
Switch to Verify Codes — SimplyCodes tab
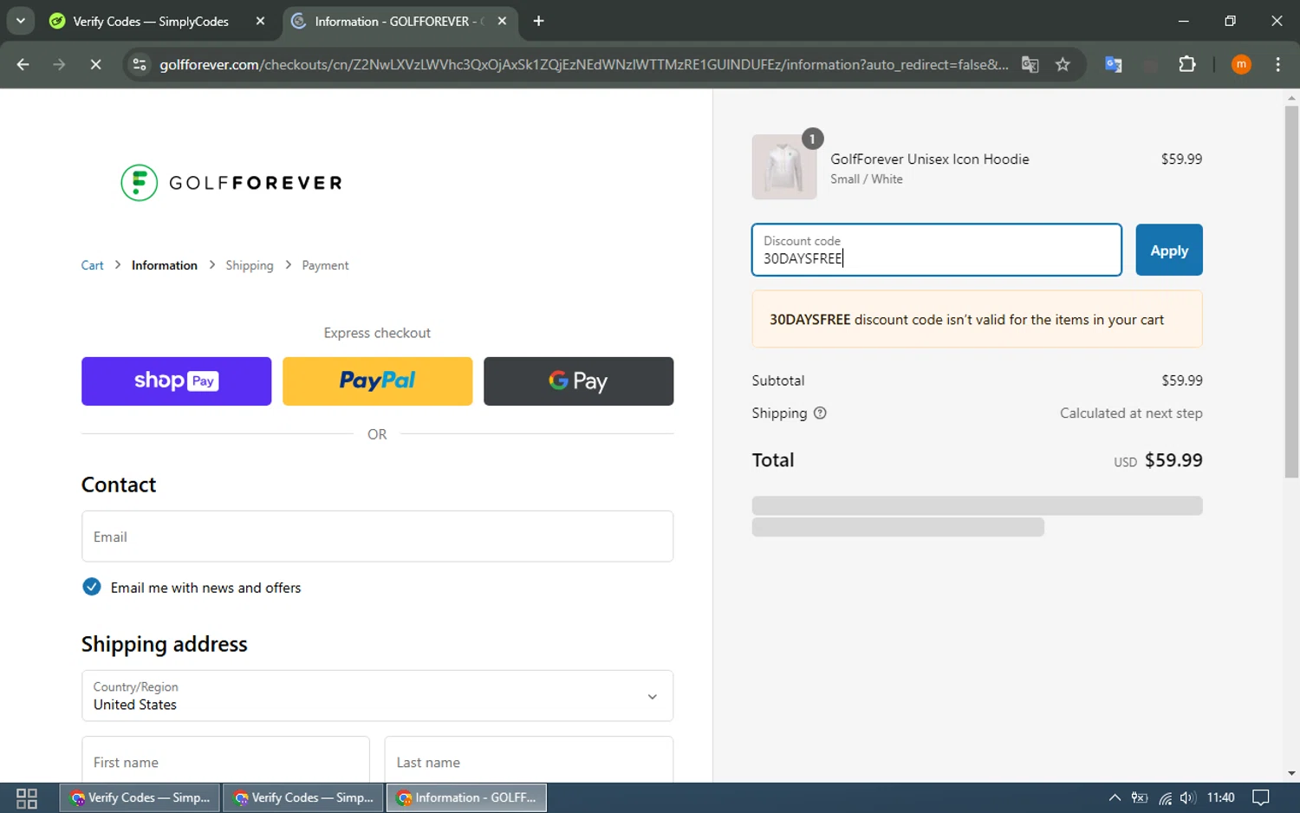[x=151, y=21]
